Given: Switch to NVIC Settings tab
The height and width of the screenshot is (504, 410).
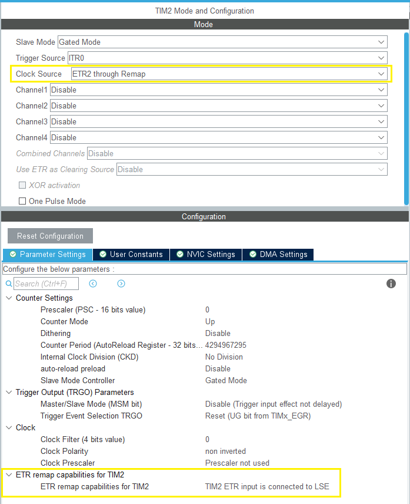Looking at the screenshot, I should tap(206, 254).
